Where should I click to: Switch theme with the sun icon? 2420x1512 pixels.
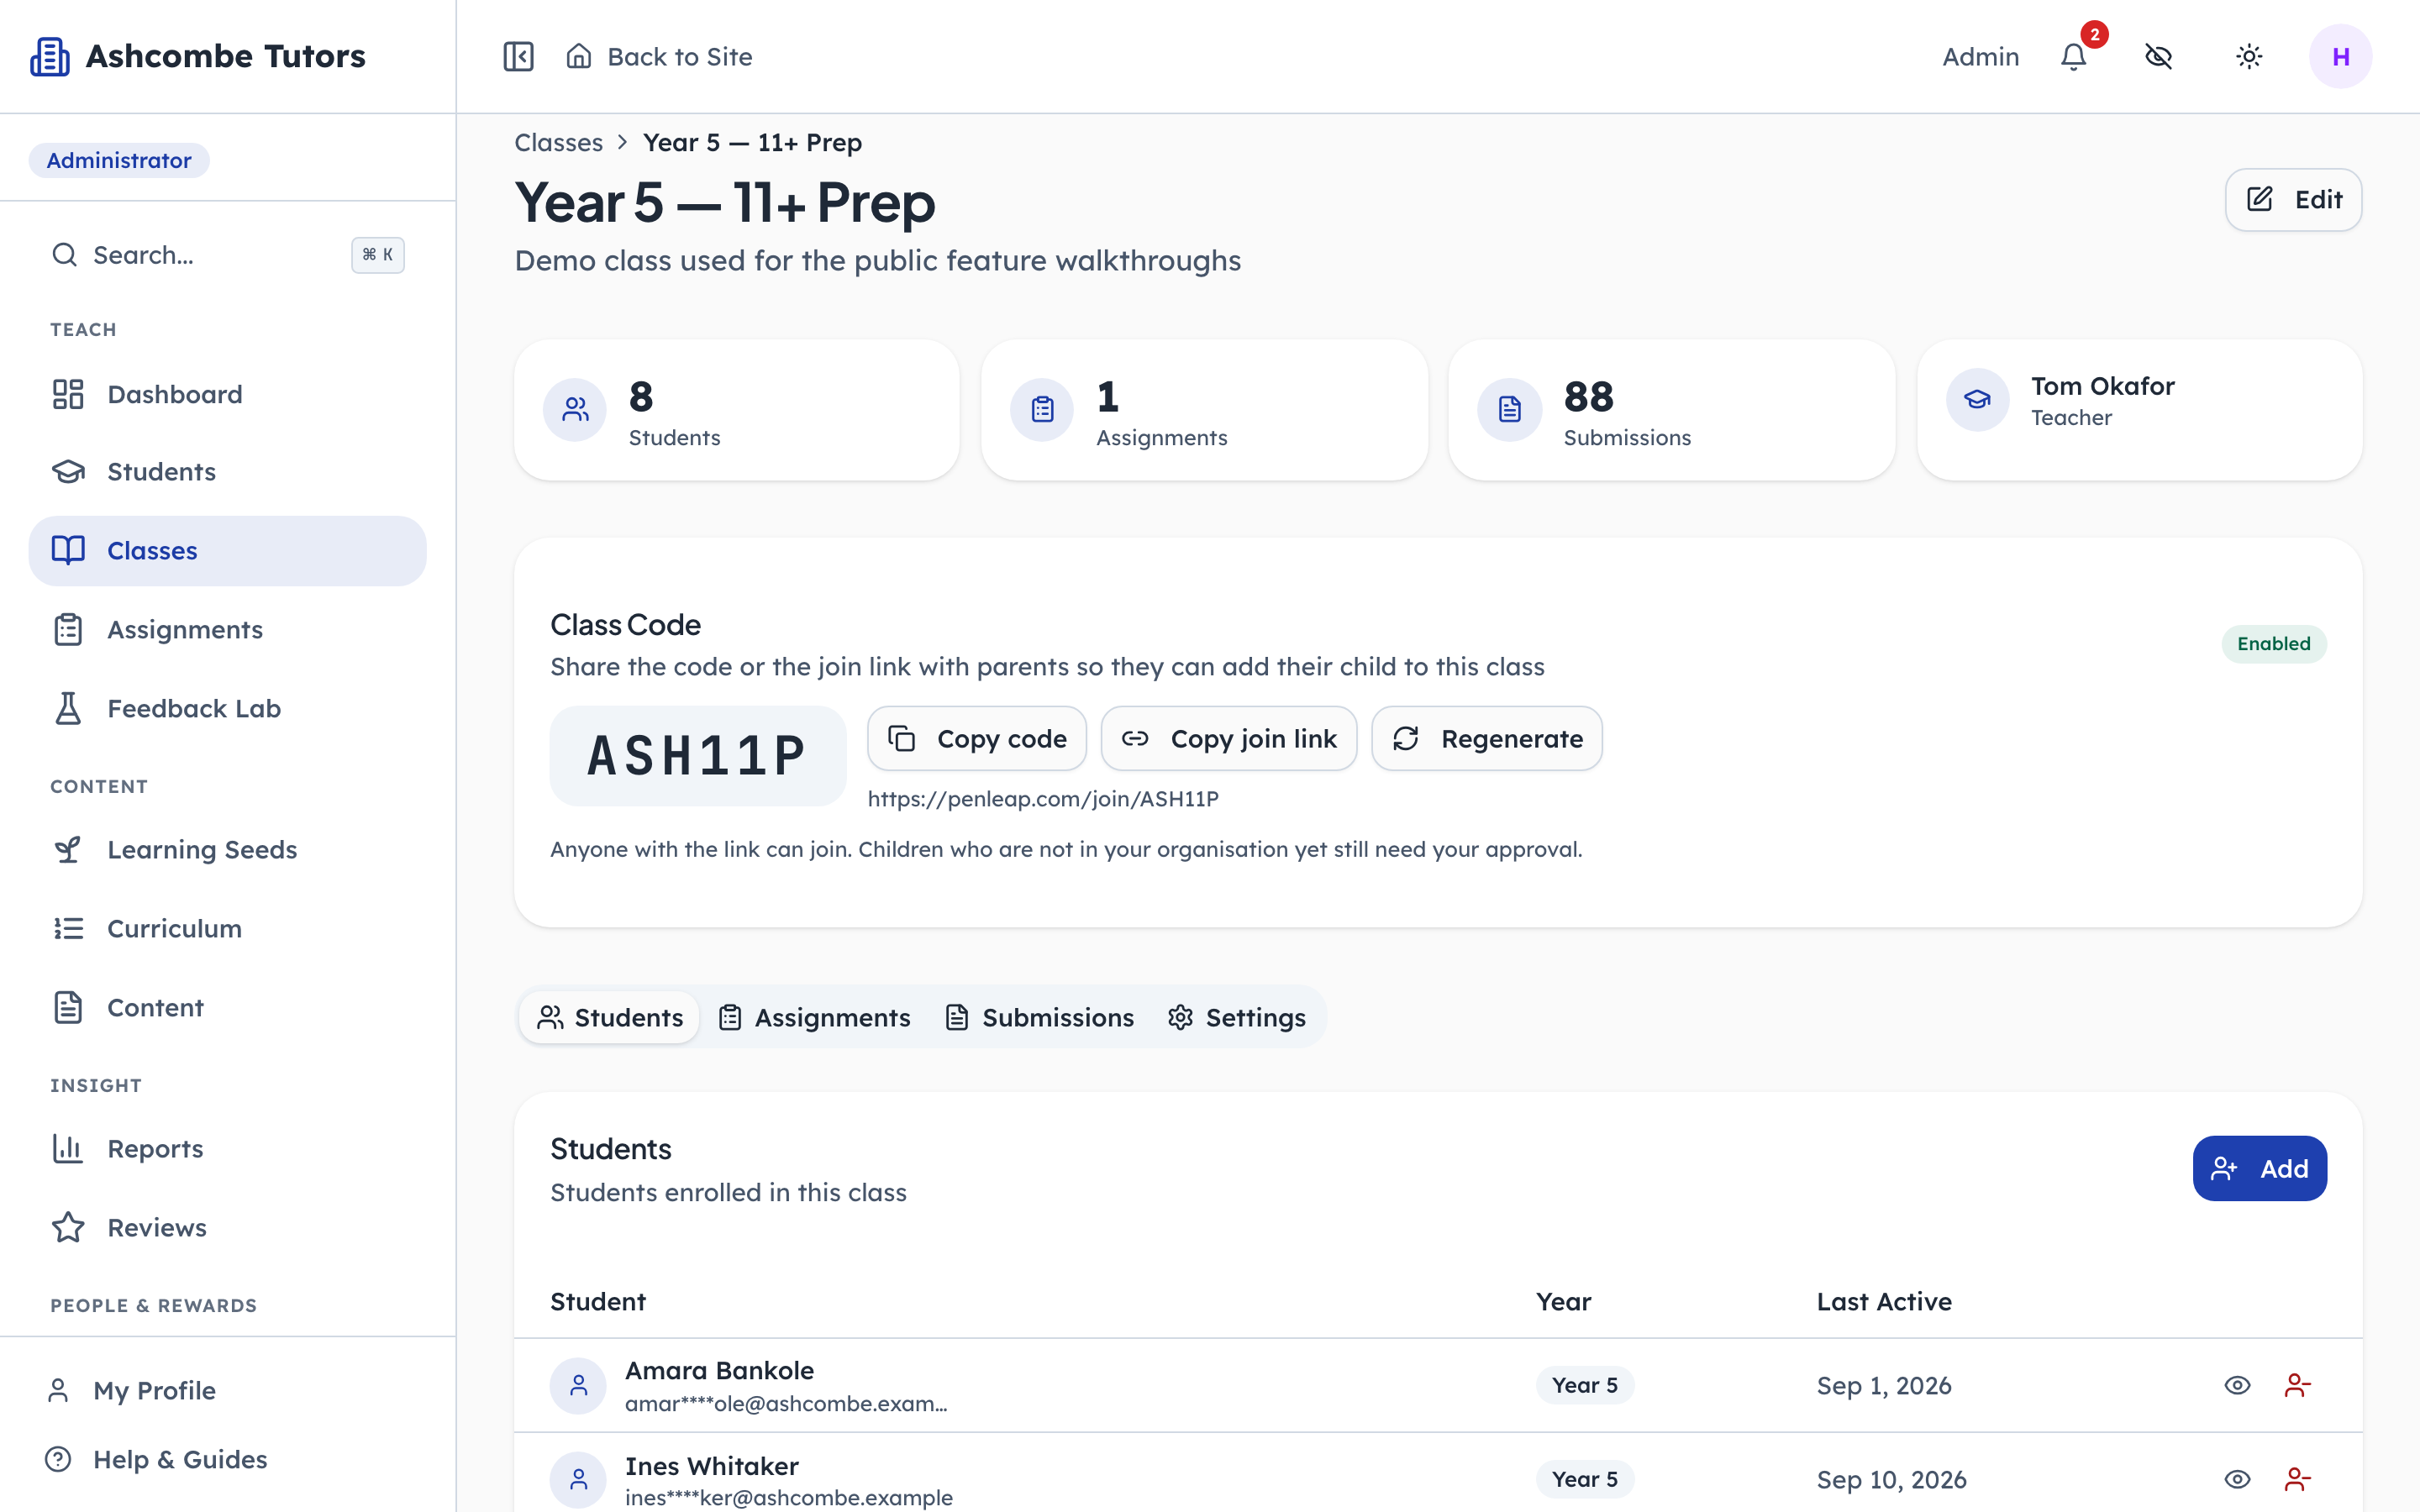point(2249,56)
